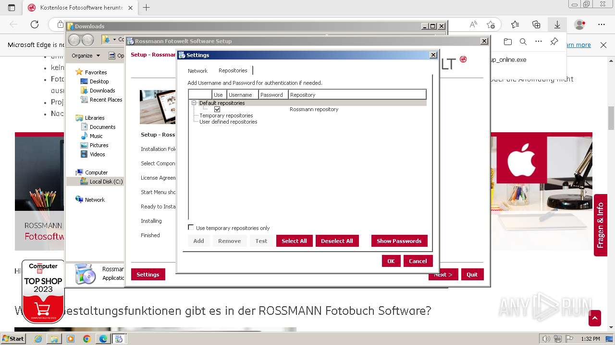Click the scroll to top red button
The width and height of the screenshot is (615, 345).
pos(595,318)
